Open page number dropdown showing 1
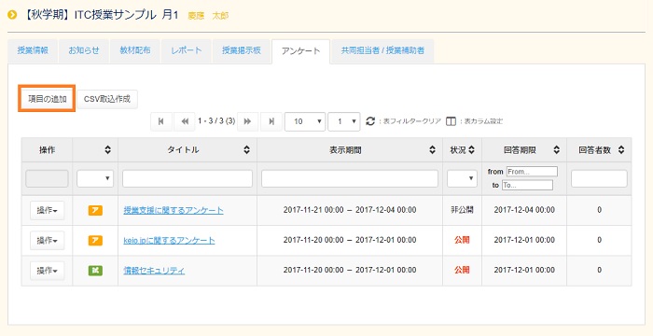Viewport: 653px width, 336px height. click(344, 121)
